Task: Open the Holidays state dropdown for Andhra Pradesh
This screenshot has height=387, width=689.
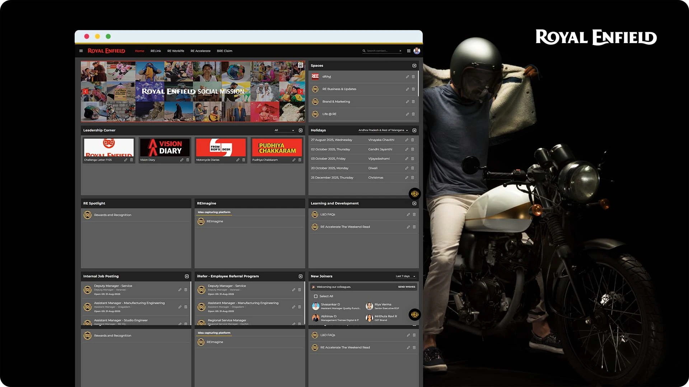Action: tap(383, 130)
